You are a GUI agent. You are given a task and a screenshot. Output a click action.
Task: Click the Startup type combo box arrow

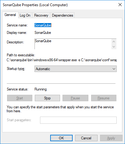coord(114,69)
